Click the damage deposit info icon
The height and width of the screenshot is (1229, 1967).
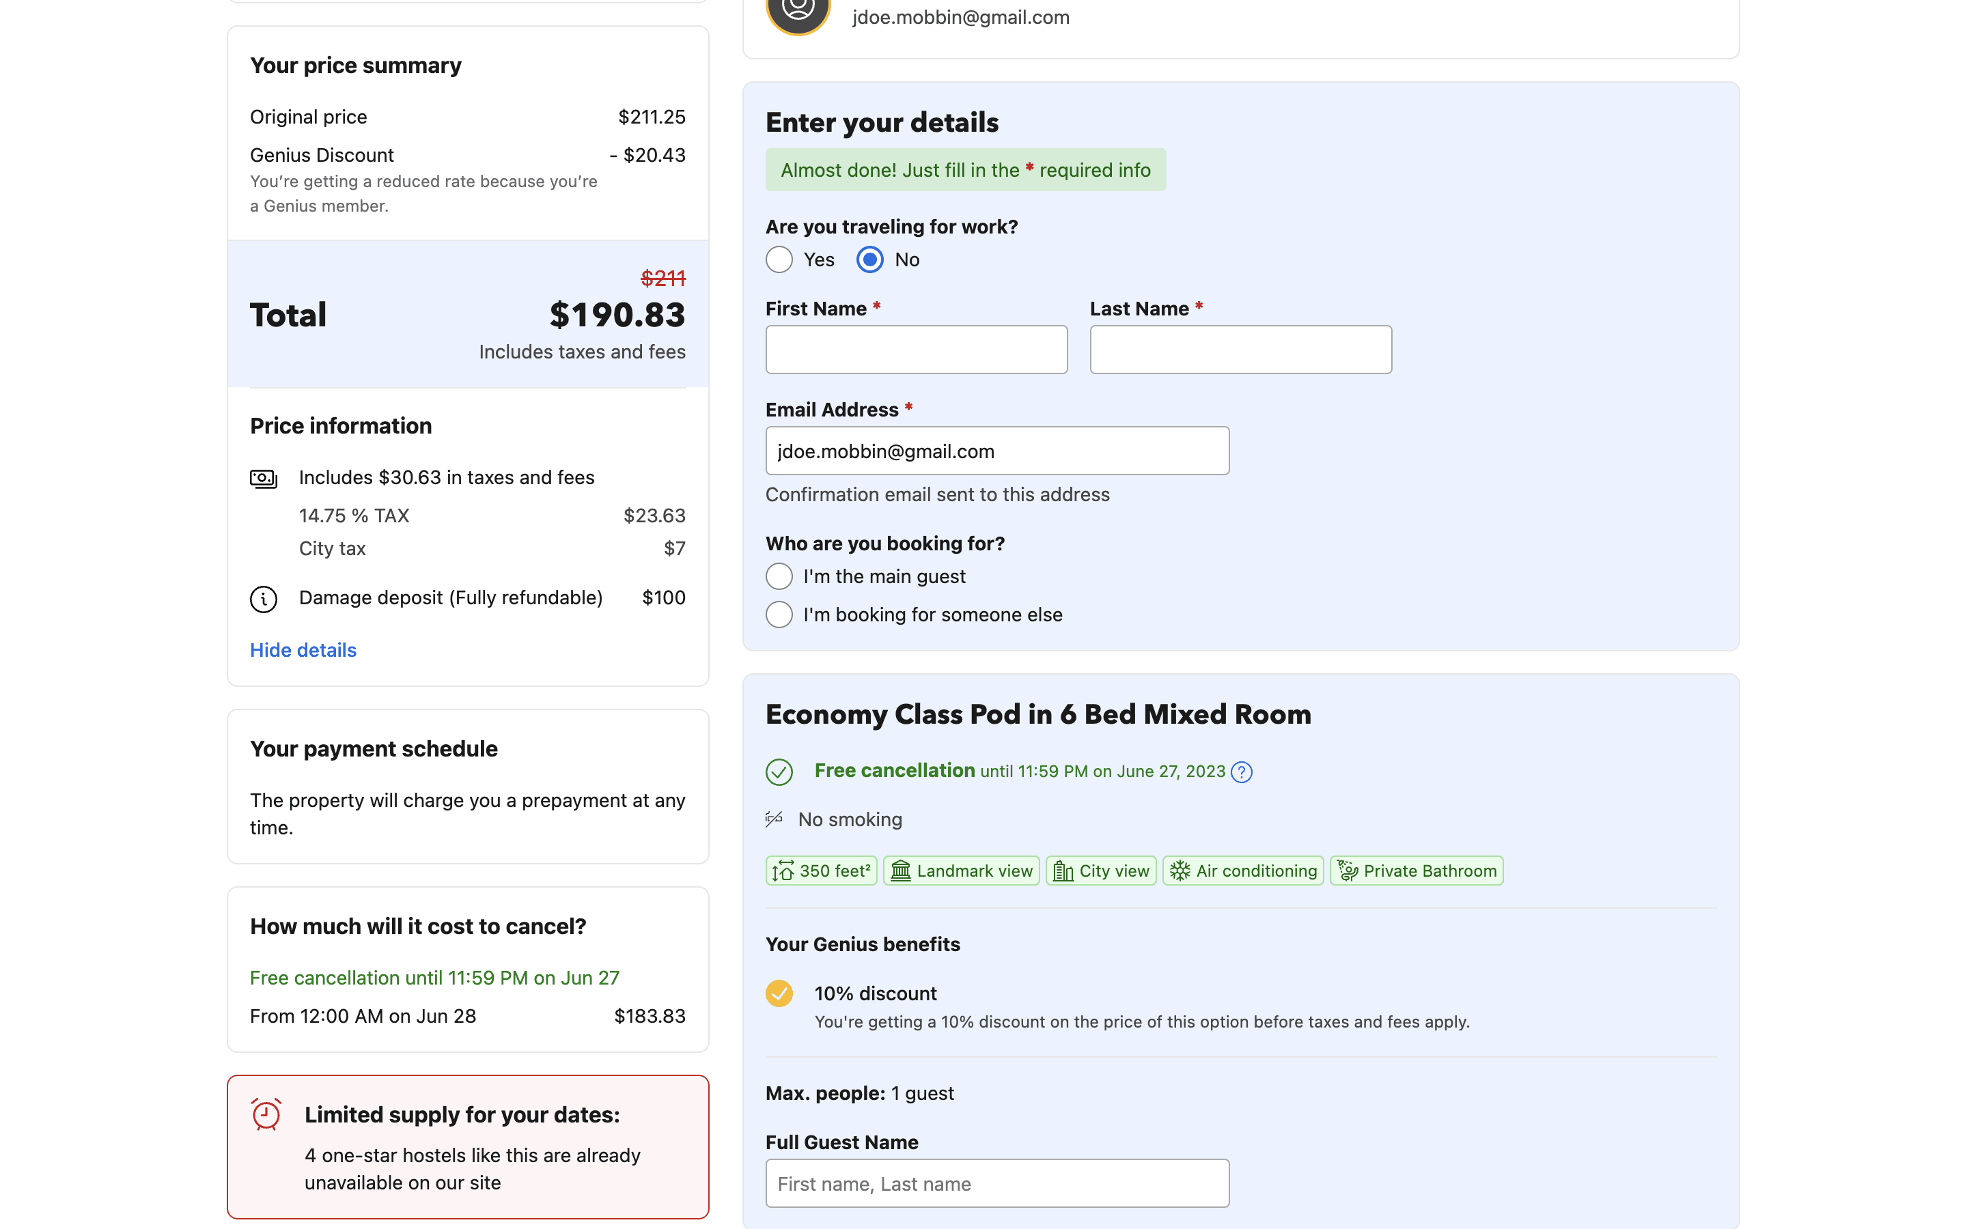(264, 599)
